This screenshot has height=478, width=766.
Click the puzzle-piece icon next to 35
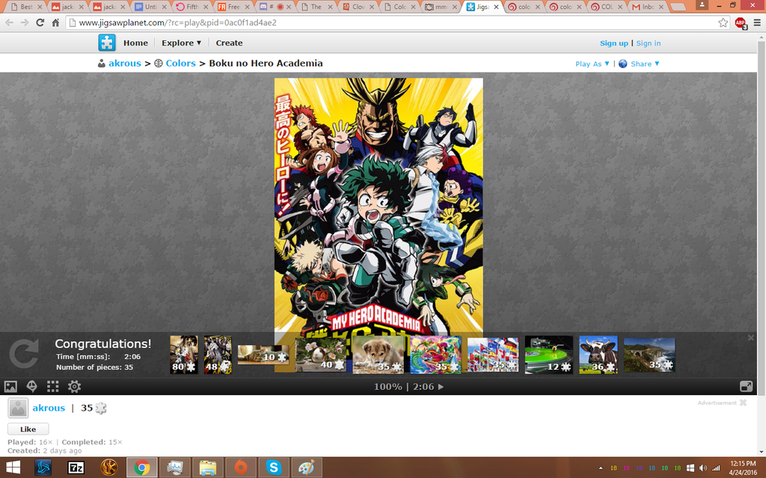click(x=101, y=408)
